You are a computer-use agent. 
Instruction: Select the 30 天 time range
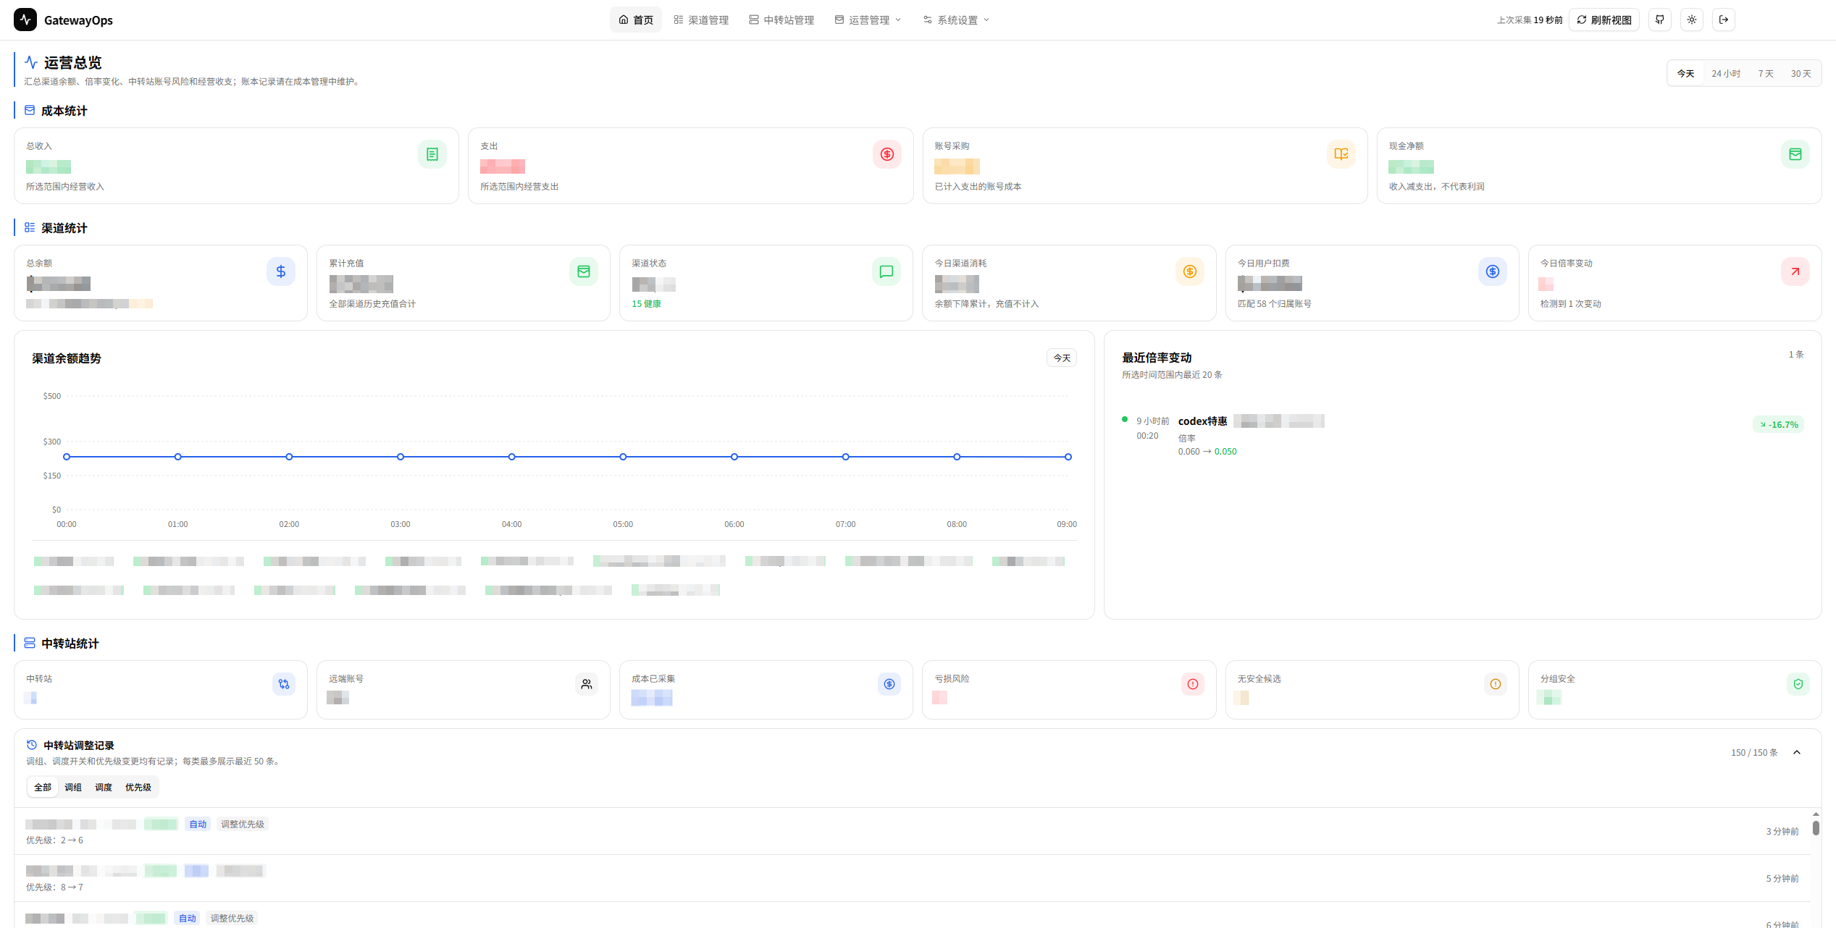point(1801,74)
